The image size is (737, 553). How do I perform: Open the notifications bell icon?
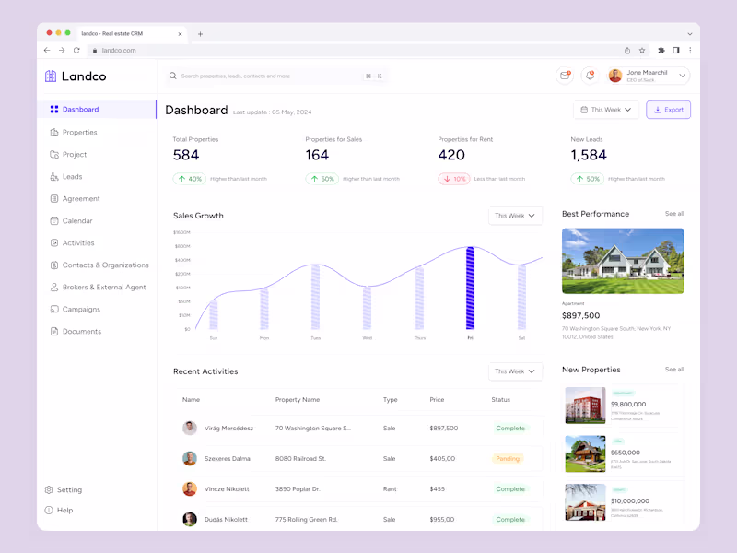[x=590, y=76]
